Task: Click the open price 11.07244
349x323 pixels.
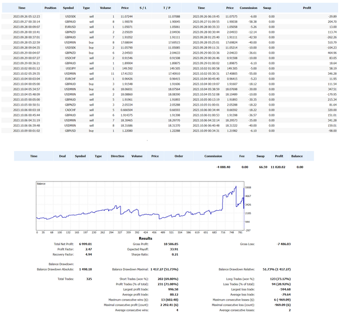Action: 127,16
